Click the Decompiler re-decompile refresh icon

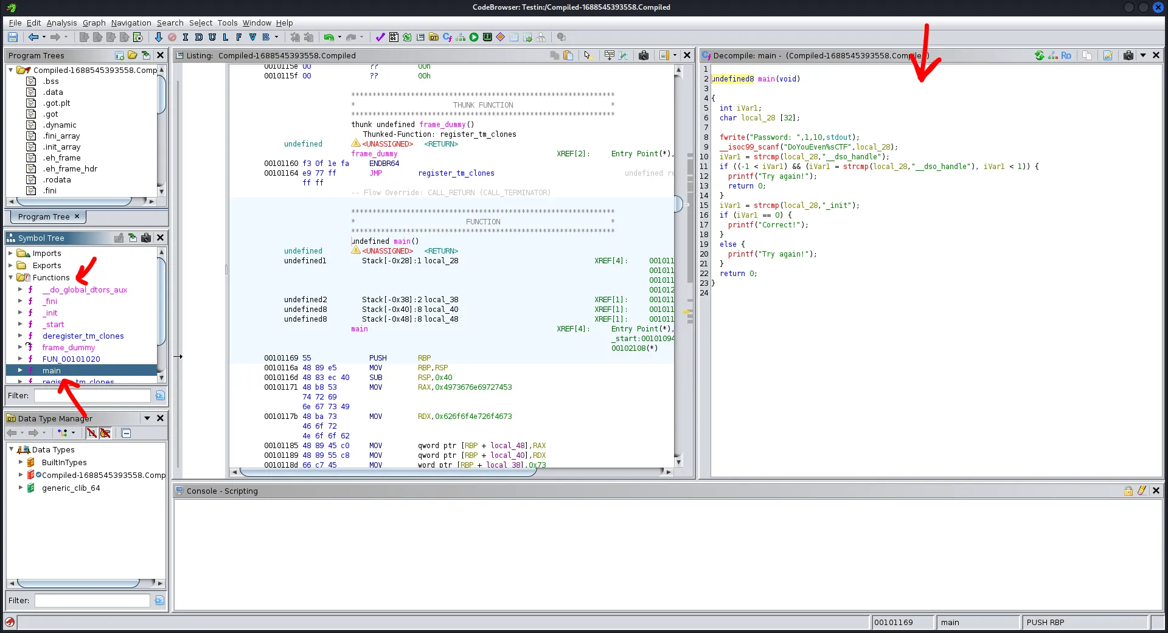pos(1040,55)
